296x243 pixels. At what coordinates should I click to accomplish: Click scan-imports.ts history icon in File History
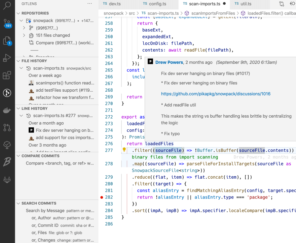pos(29,68)
